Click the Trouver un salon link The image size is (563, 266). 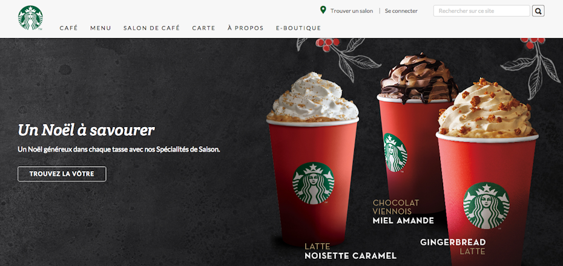tap(352, 11)
